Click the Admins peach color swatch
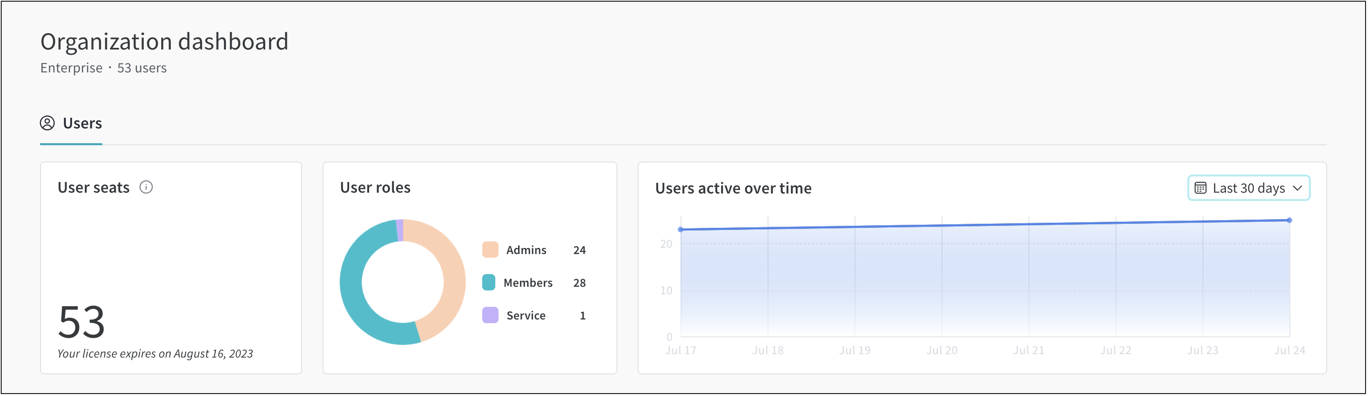This screenshot has height=396, width=1368. tap(490, 250)
